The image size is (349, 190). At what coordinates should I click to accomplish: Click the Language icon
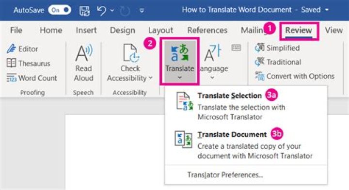[213, 52]
